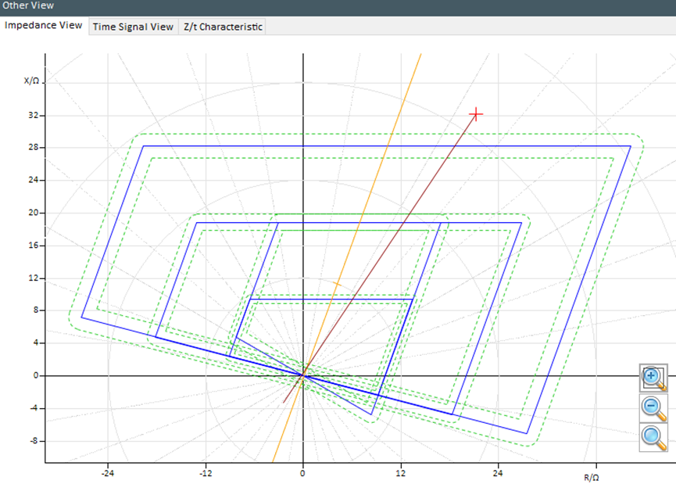Viewport: 676px width, 484px height.
Task: Select the Z/t Characteristic tab
Action: coord(223,27)
